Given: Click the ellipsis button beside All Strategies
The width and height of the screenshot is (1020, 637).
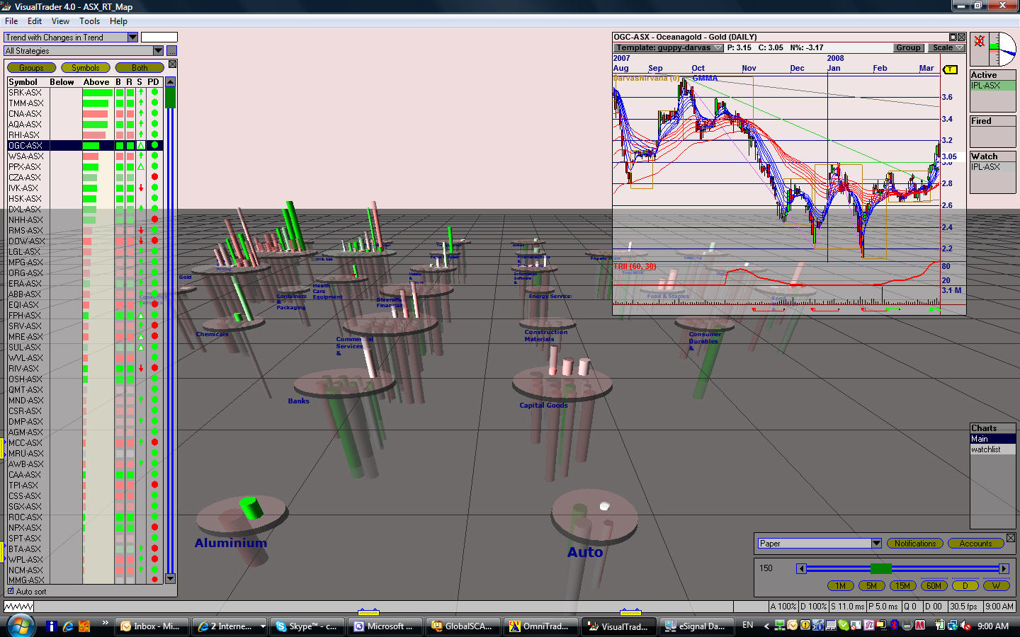Looking at the screenshot, I should [x=171, y=51].
